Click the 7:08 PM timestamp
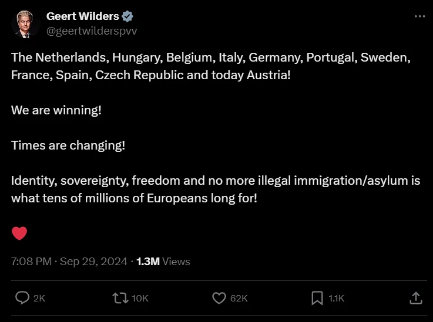 (31, 262)
